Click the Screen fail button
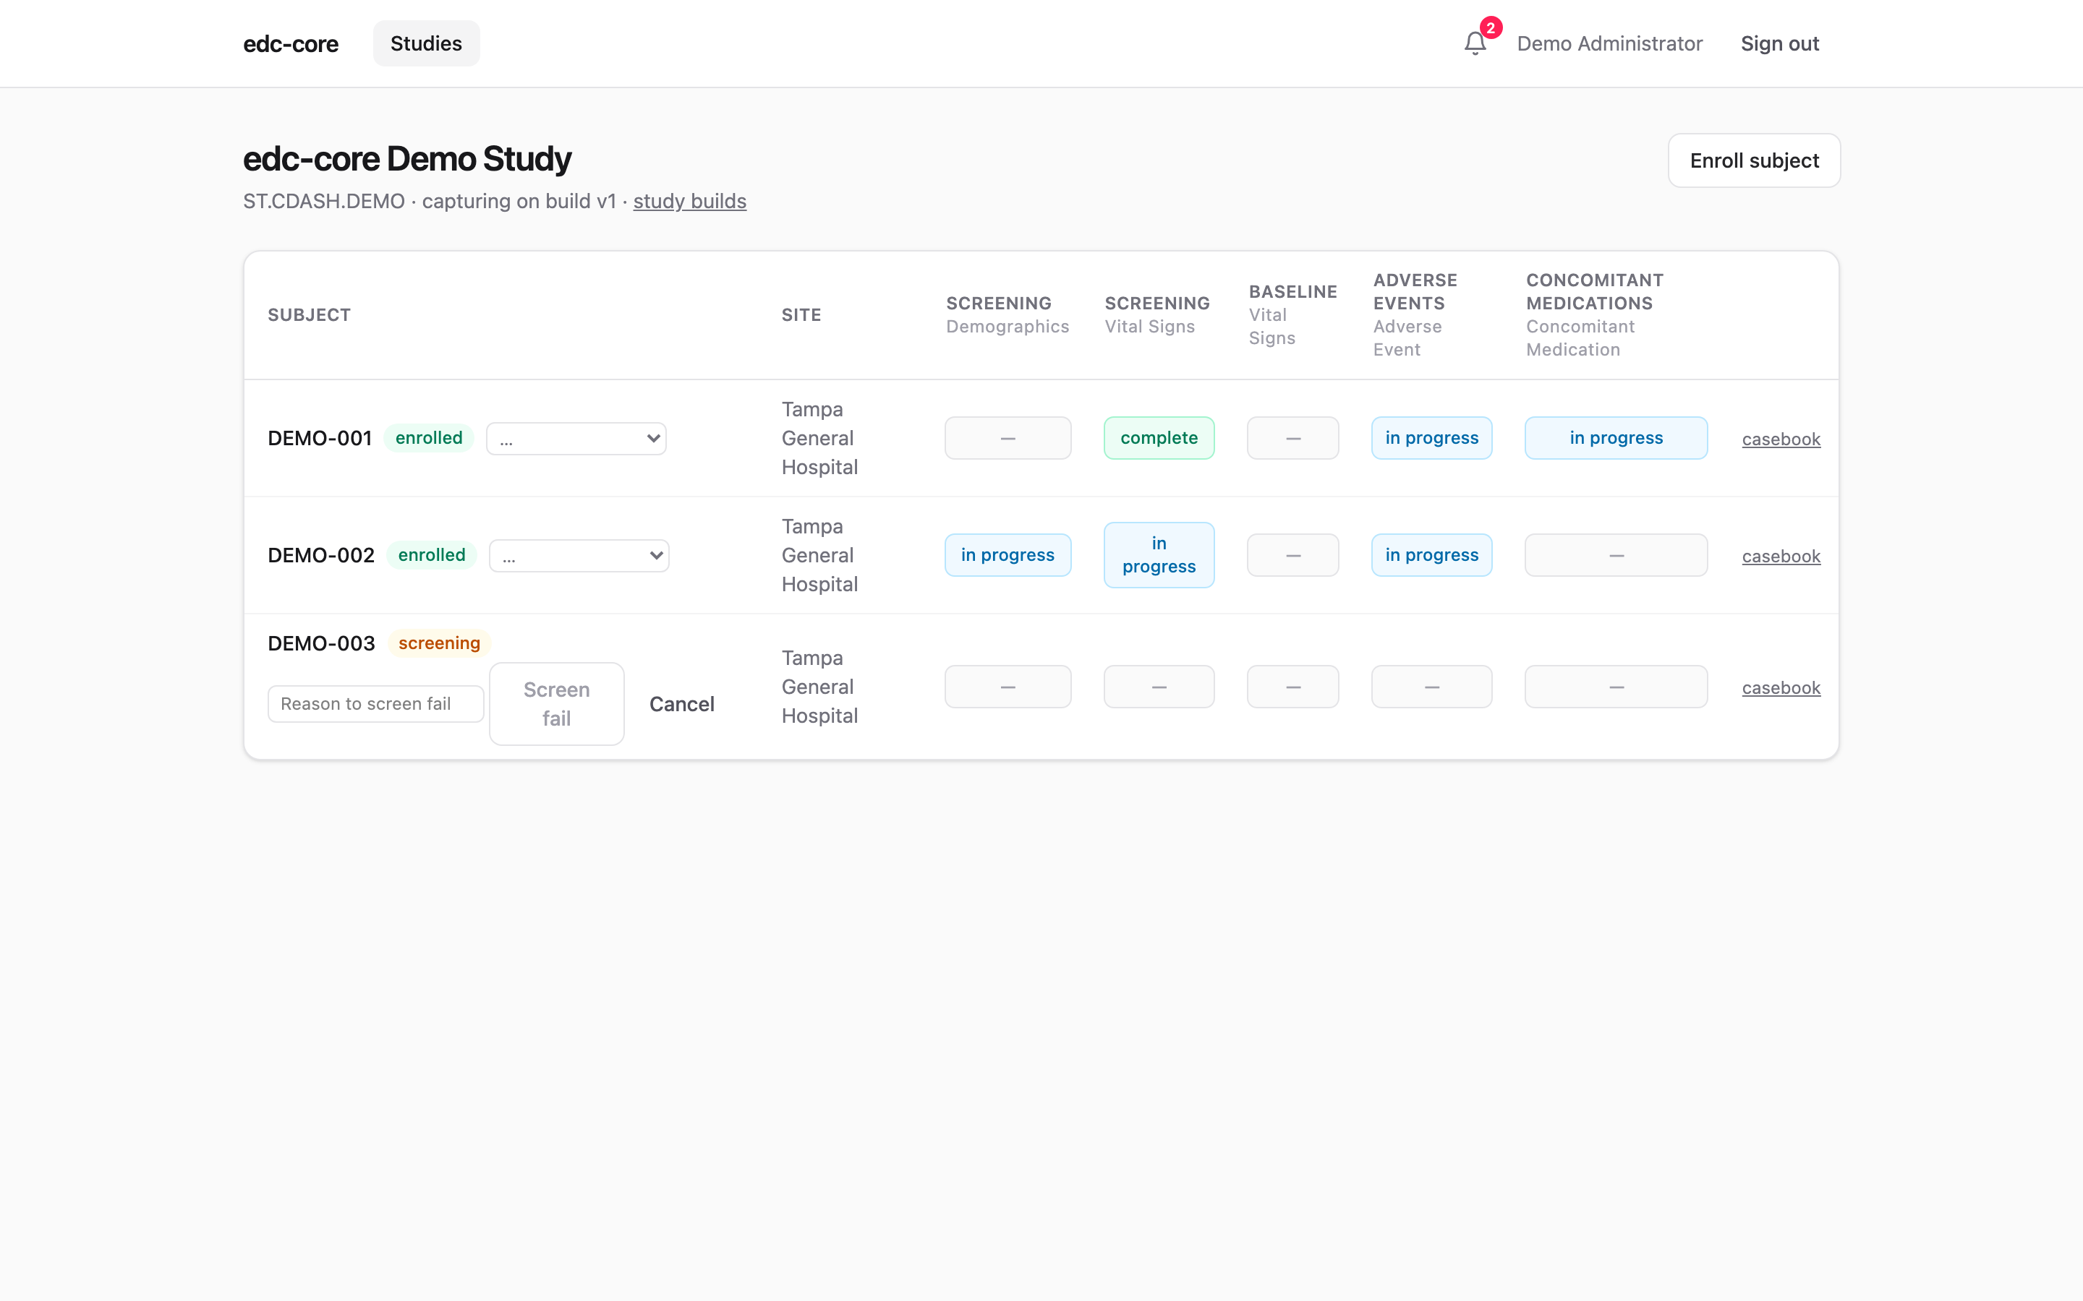Image resolution: width=2083 pixels, height=1301 pixels. (556, 704)
